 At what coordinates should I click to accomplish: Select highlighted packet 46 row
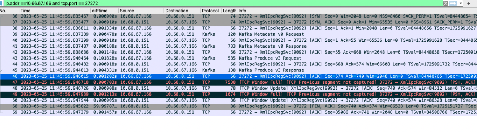[x=238, y=76]
